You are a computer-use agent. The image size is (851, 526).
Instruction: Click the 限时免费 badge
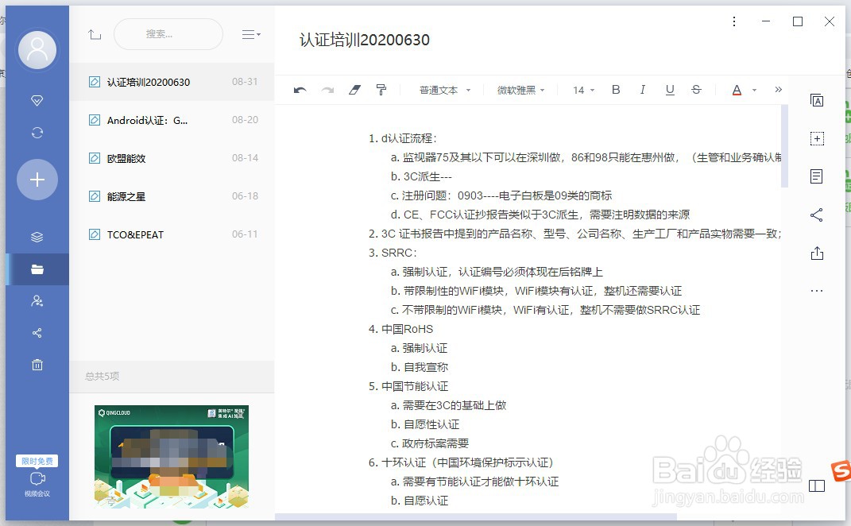point(35,461)
